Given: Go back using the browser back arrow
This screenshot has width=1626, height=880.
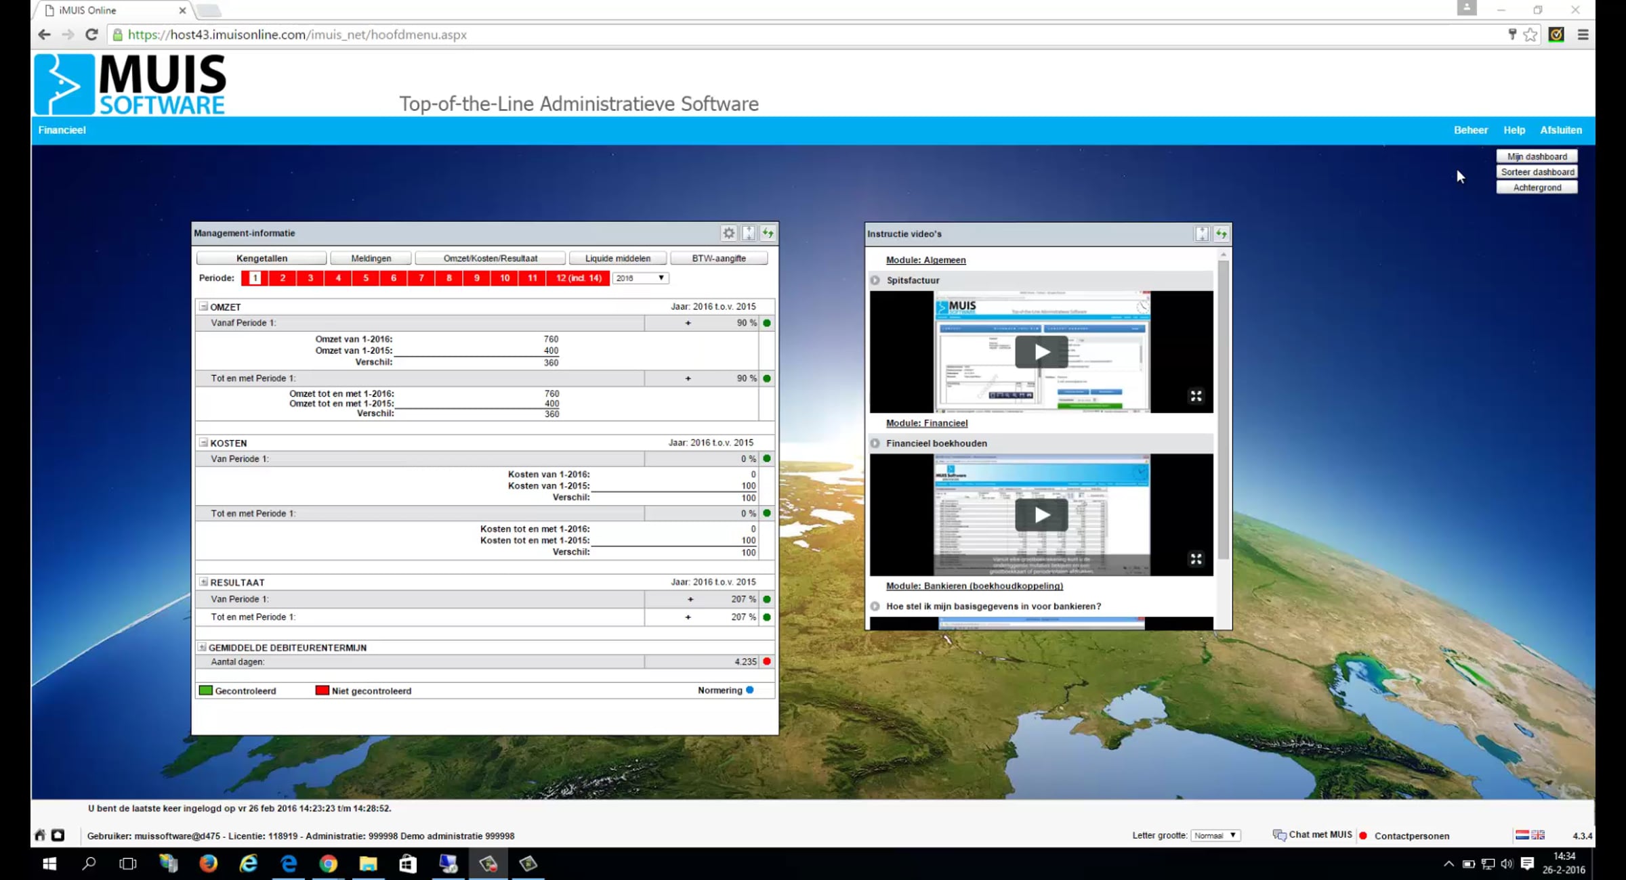Looking at the screenshot, I should click(45, 35).
